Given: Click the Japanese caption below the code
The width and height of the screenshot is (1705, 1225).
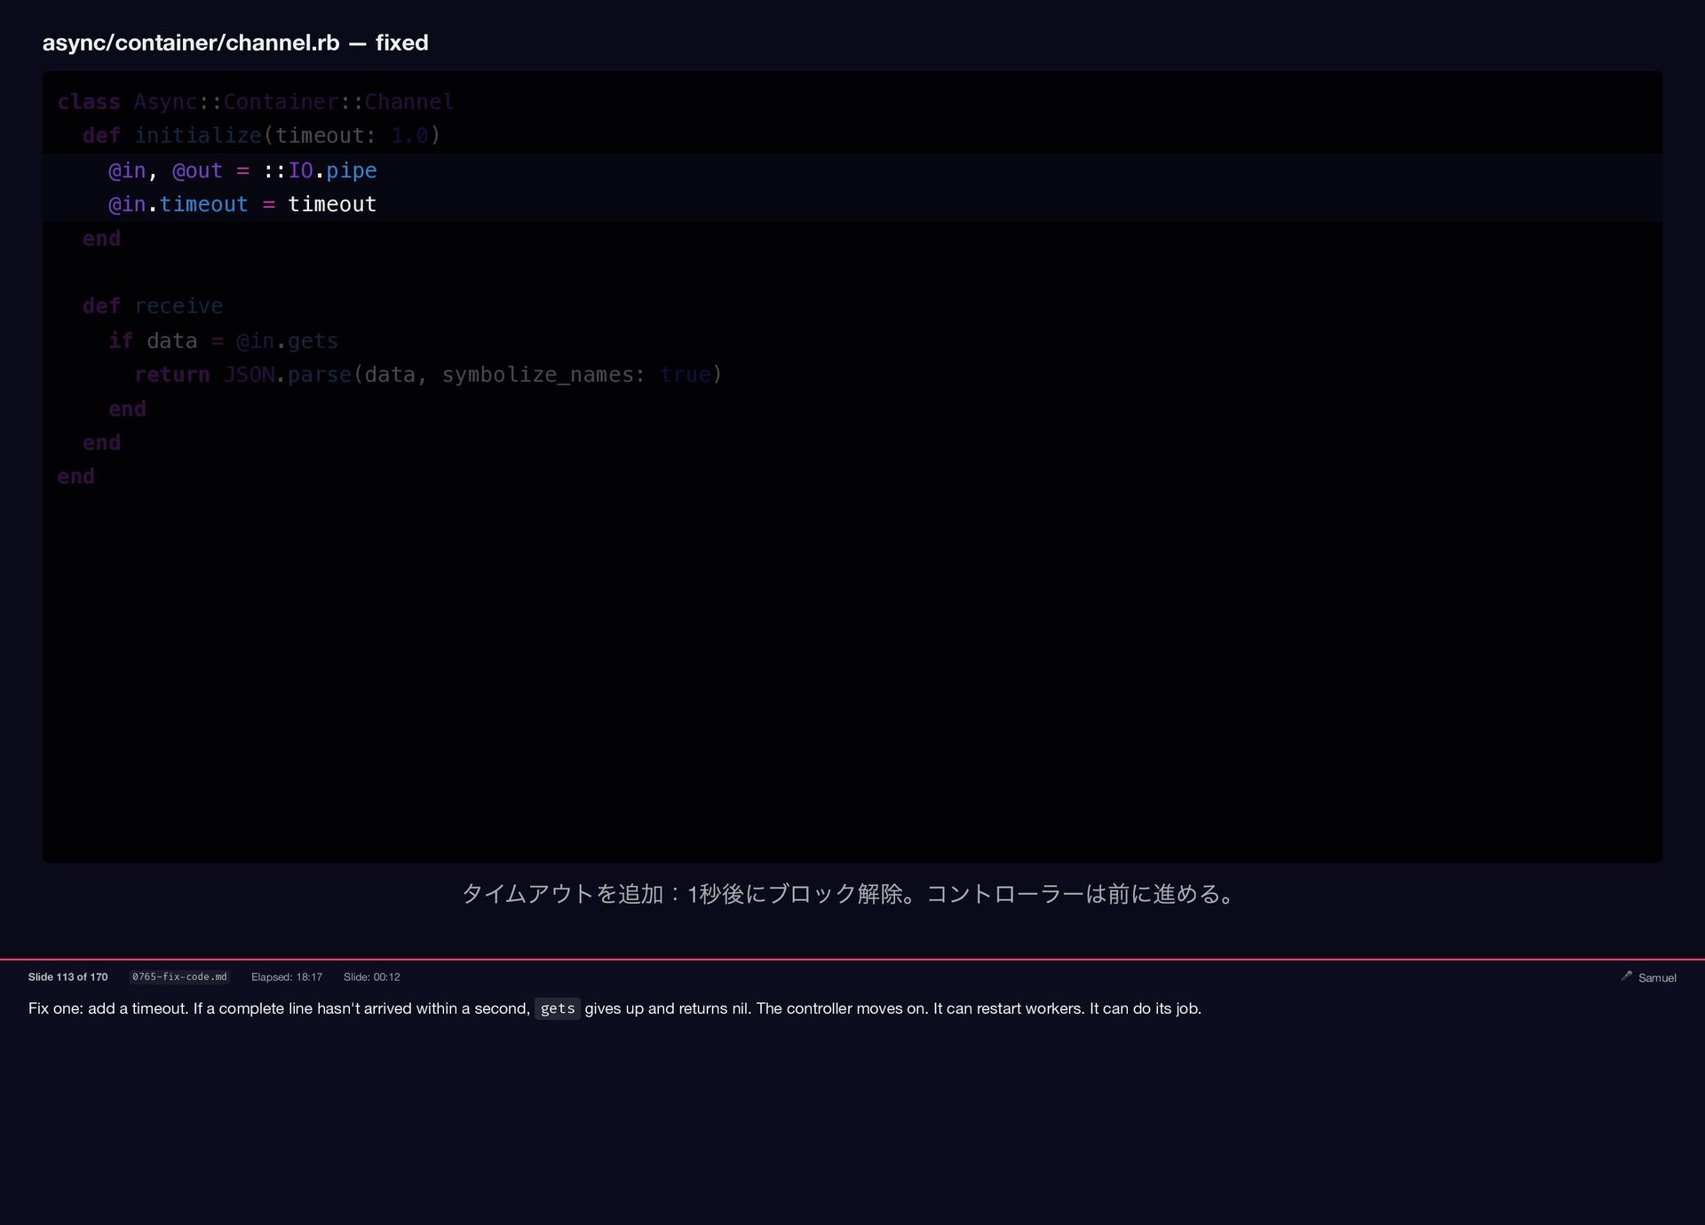Looking at the screenshot, I should [x=850, y=893].
